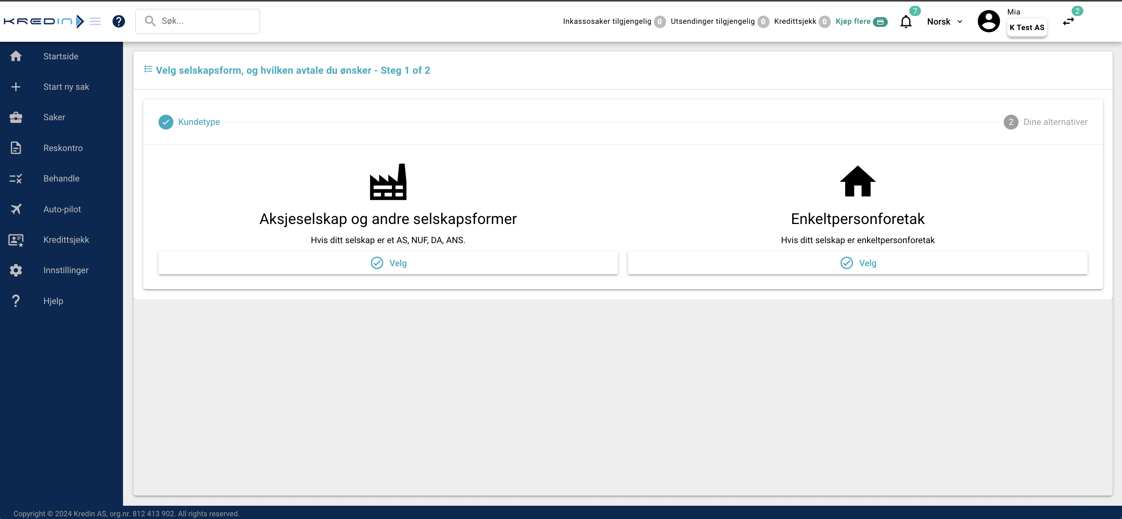Click Inkassosaker tilgjengelig count badge
This screenshot has height=519, width=1122.
tap(659, 22)
